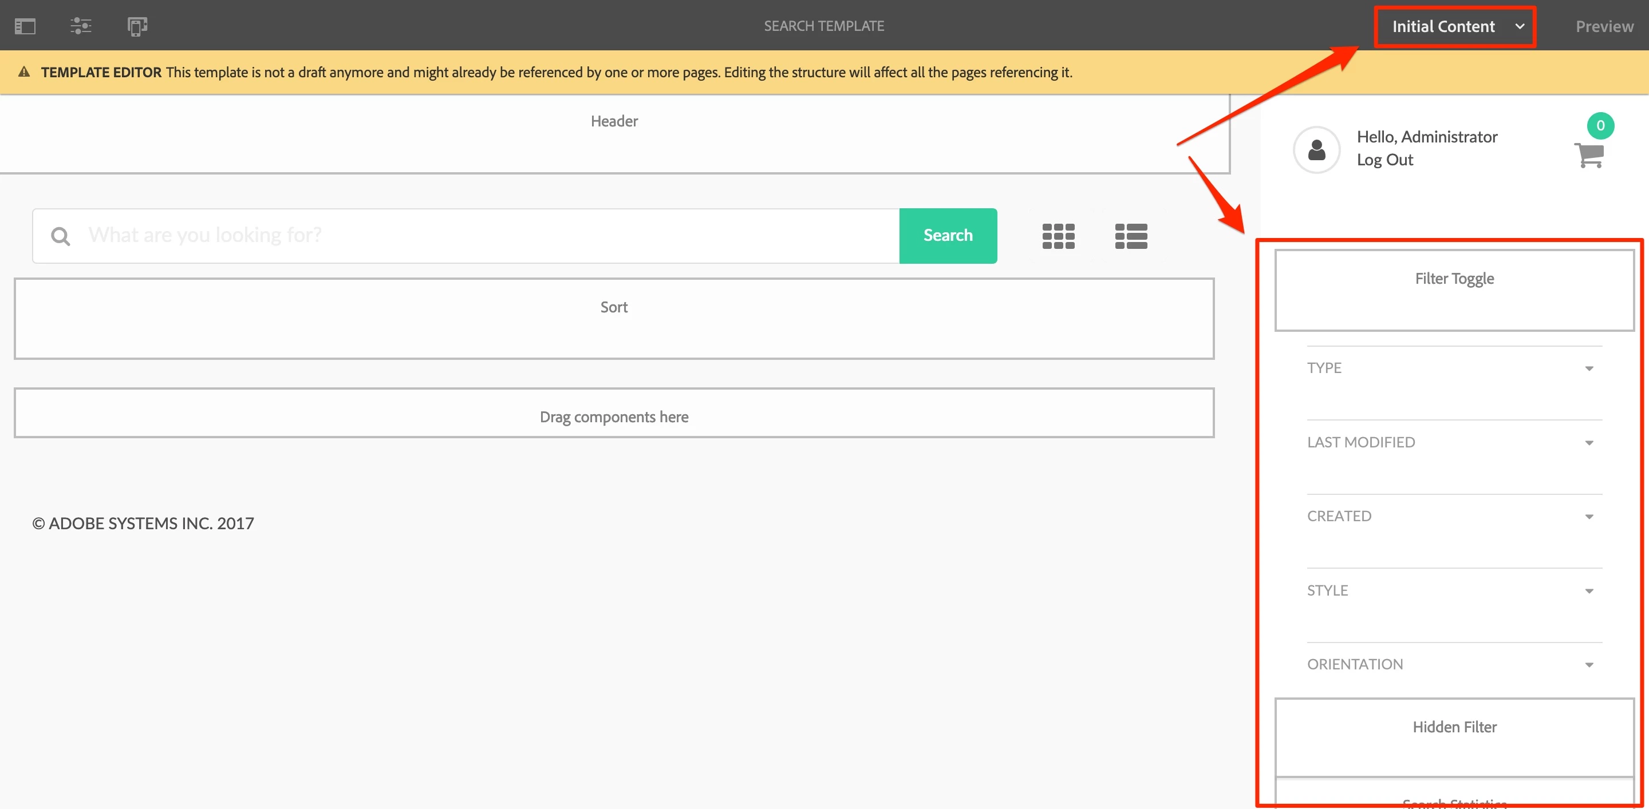
Task: Toggle the side panel icon
Action: coord(25,26)
